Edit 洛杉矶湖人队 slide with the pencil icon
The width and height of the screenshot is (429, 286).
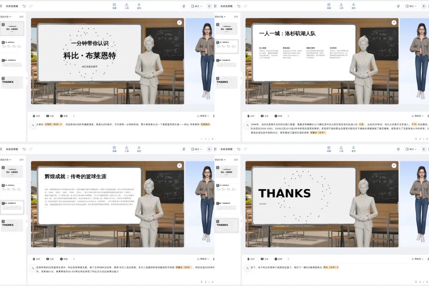pos(394,22)
